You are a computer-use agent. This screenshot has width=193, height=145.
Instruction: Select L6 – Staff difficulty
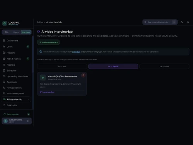[x=164, y=67]
